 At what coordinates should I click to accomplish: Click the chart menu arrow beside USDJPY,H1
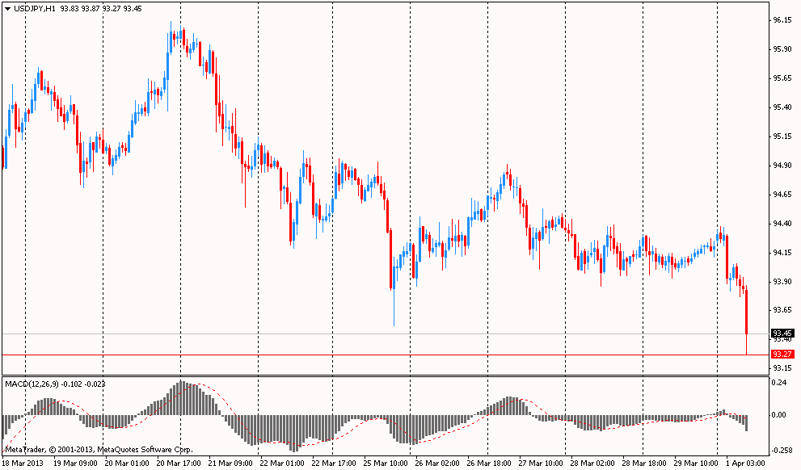[7, 9]
